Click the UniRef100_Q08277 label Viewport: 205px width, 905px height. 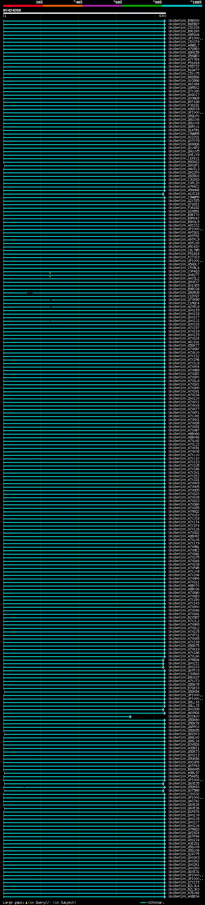(x=184, y=275)
